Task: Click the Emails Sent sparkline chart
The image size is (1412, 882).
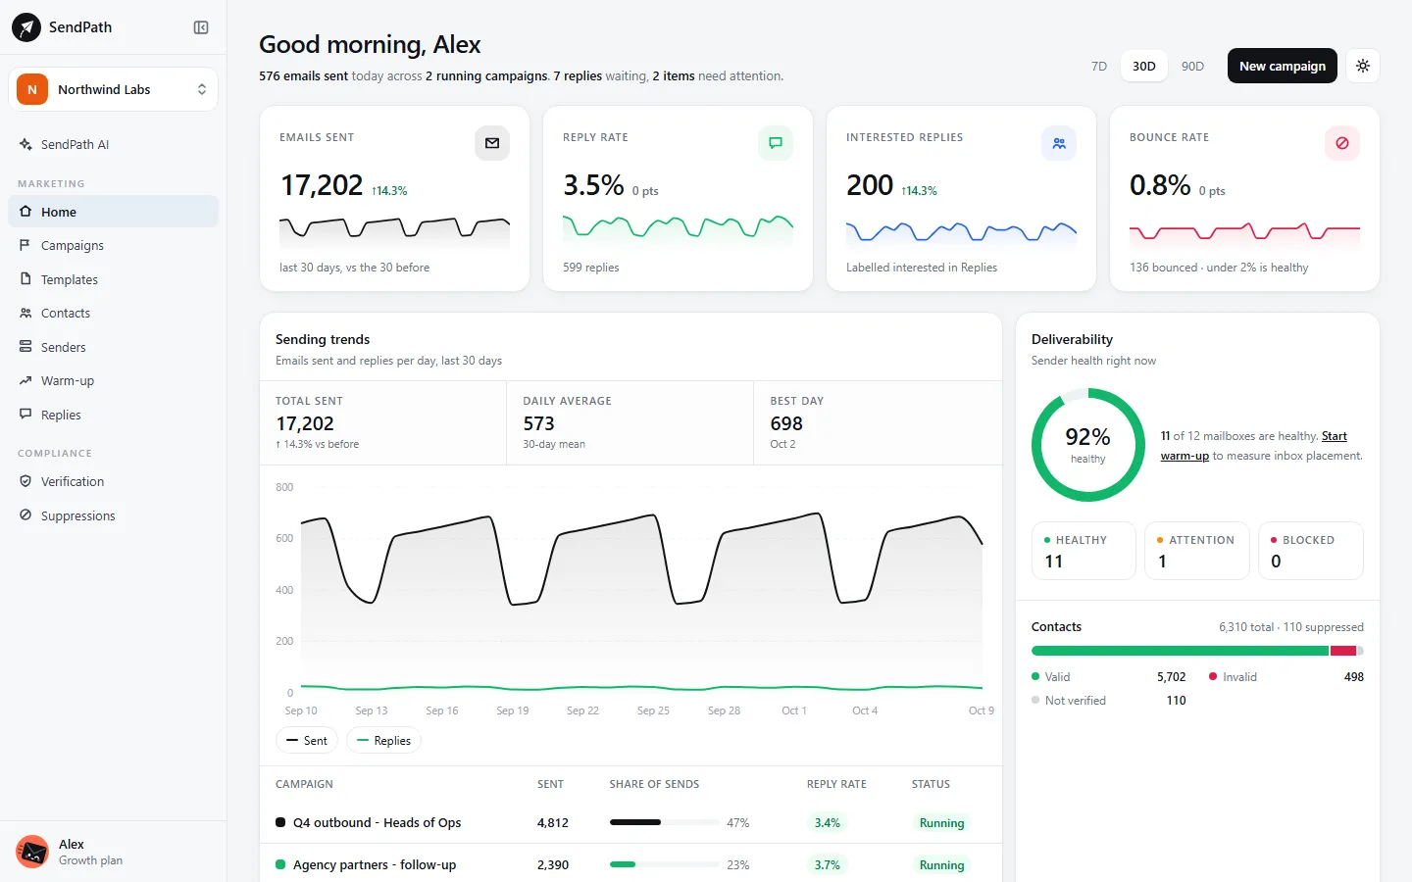Action: [x=394, y=231]
